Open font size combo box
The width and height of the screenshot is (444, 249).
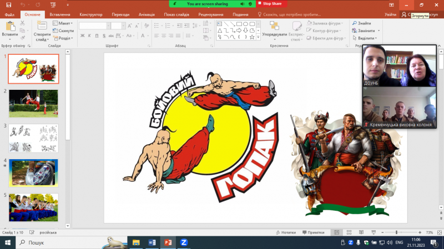pyautogui.click(x=118, y=26)
